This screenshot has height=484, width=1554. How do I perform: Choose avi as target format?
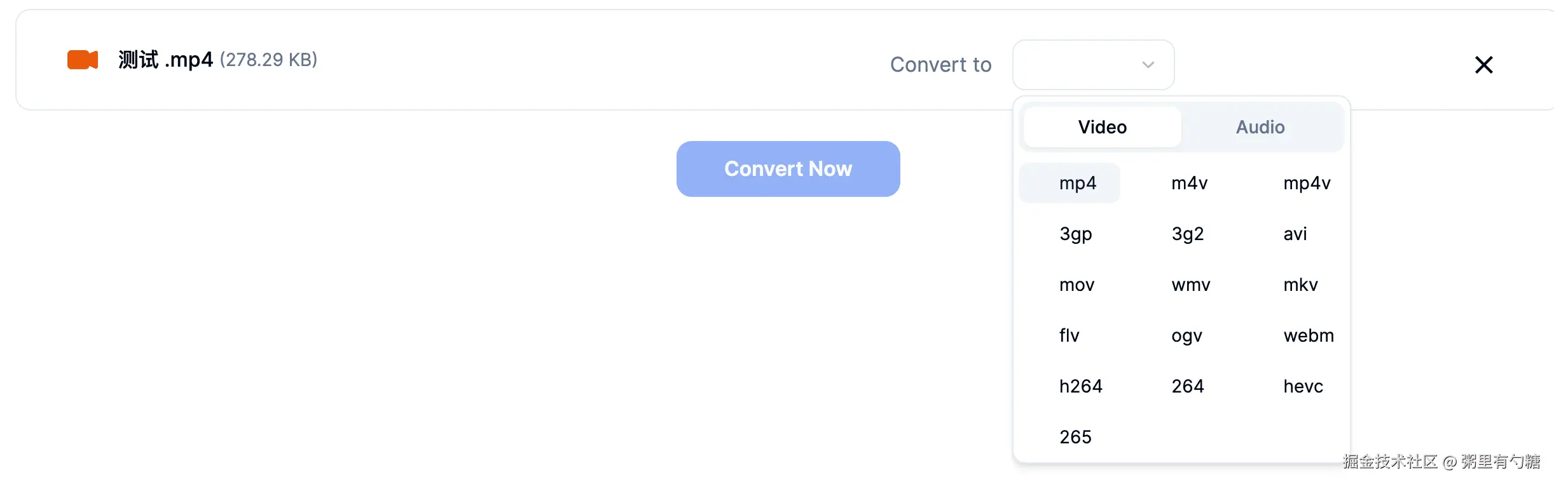(1295, 234)
